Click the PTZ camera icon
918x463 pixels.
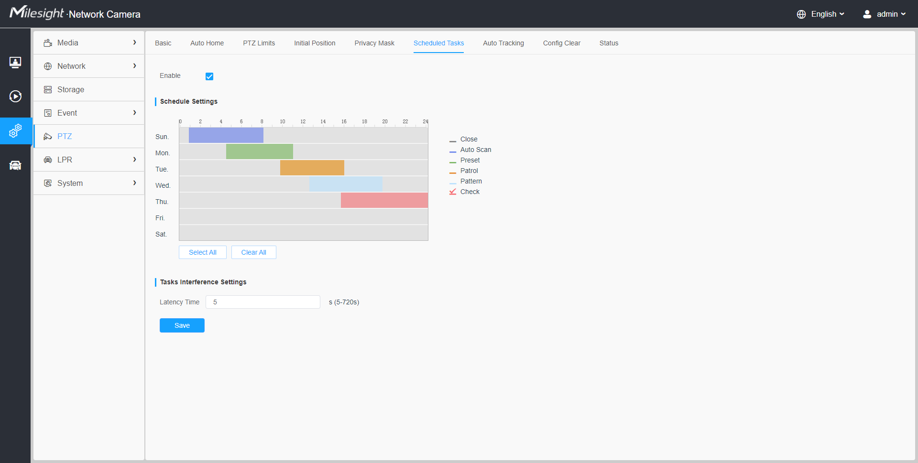click(x=48, y=136)
